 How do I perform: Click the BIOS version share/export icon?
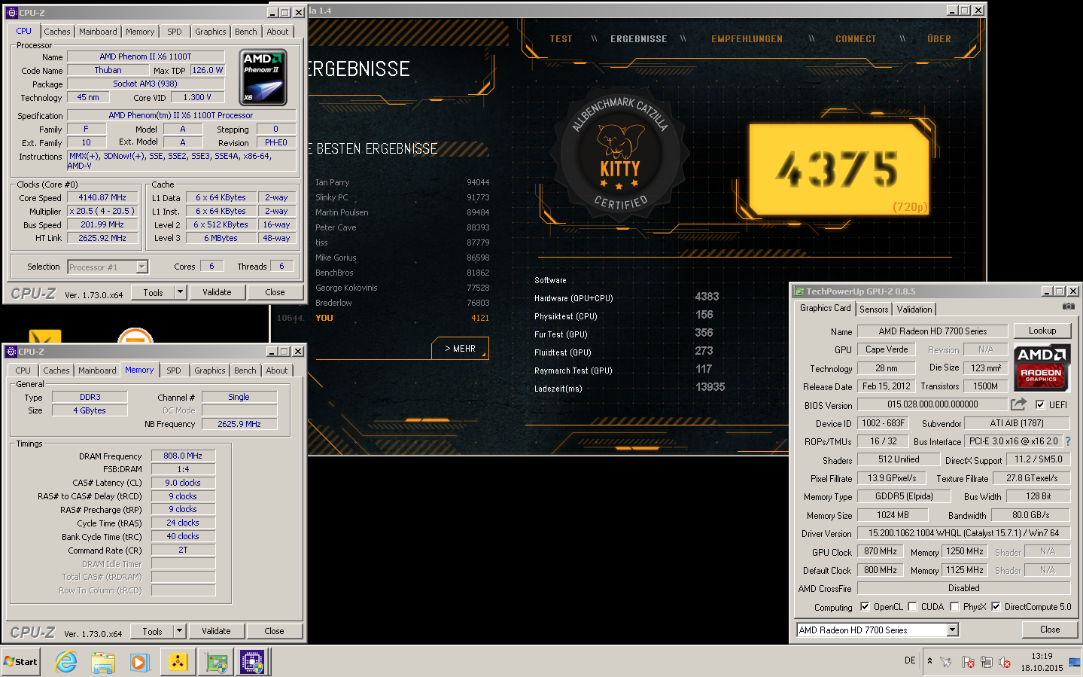coord(1018,404)
